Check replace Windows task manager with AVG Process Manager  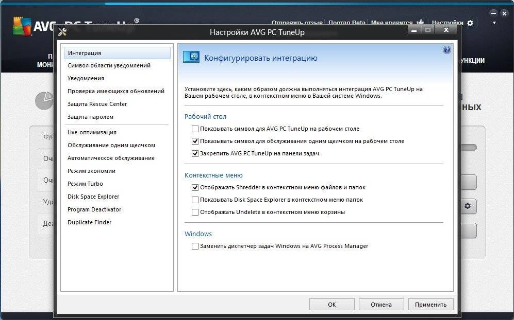click(x=195, y=246)
